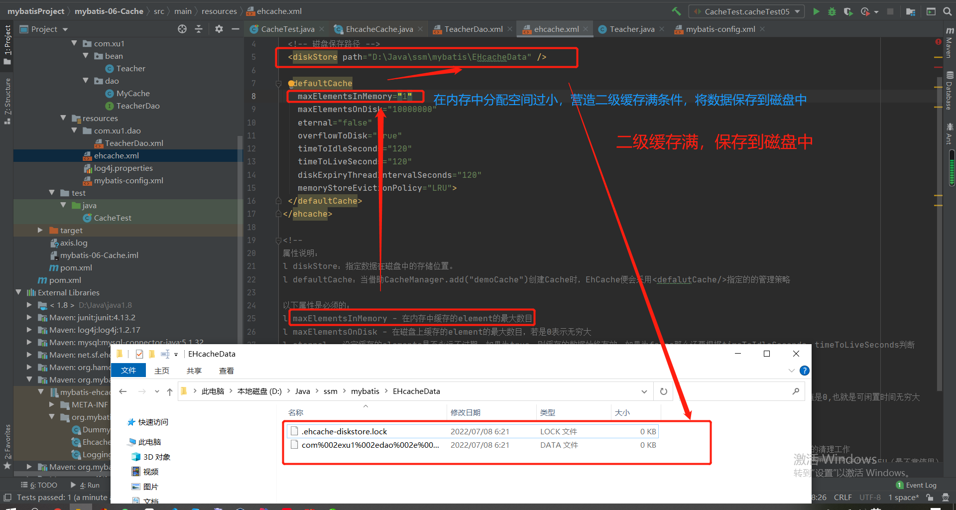The height and width of the screenshot is (510, 956).
Task: Toggle read-only lock icon in status bar
Action: pos(930,497)
